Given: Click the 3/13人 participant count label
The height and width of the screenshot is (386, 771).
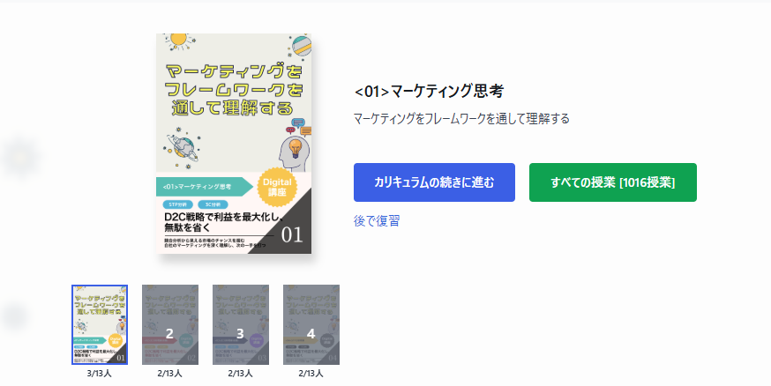Looking at the screenshot, I should coord(100,374).
